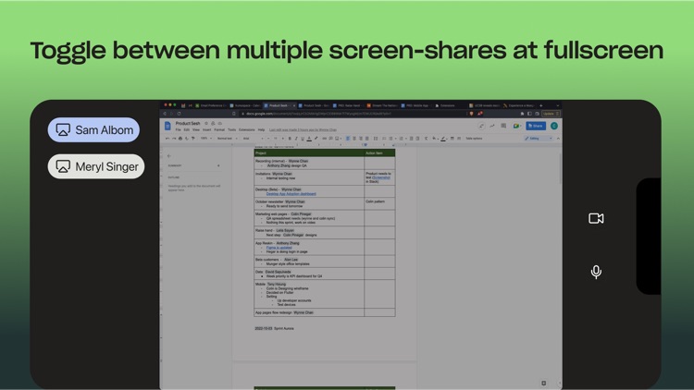
Task: Open the last edit history link
Action: coord(303,130)
